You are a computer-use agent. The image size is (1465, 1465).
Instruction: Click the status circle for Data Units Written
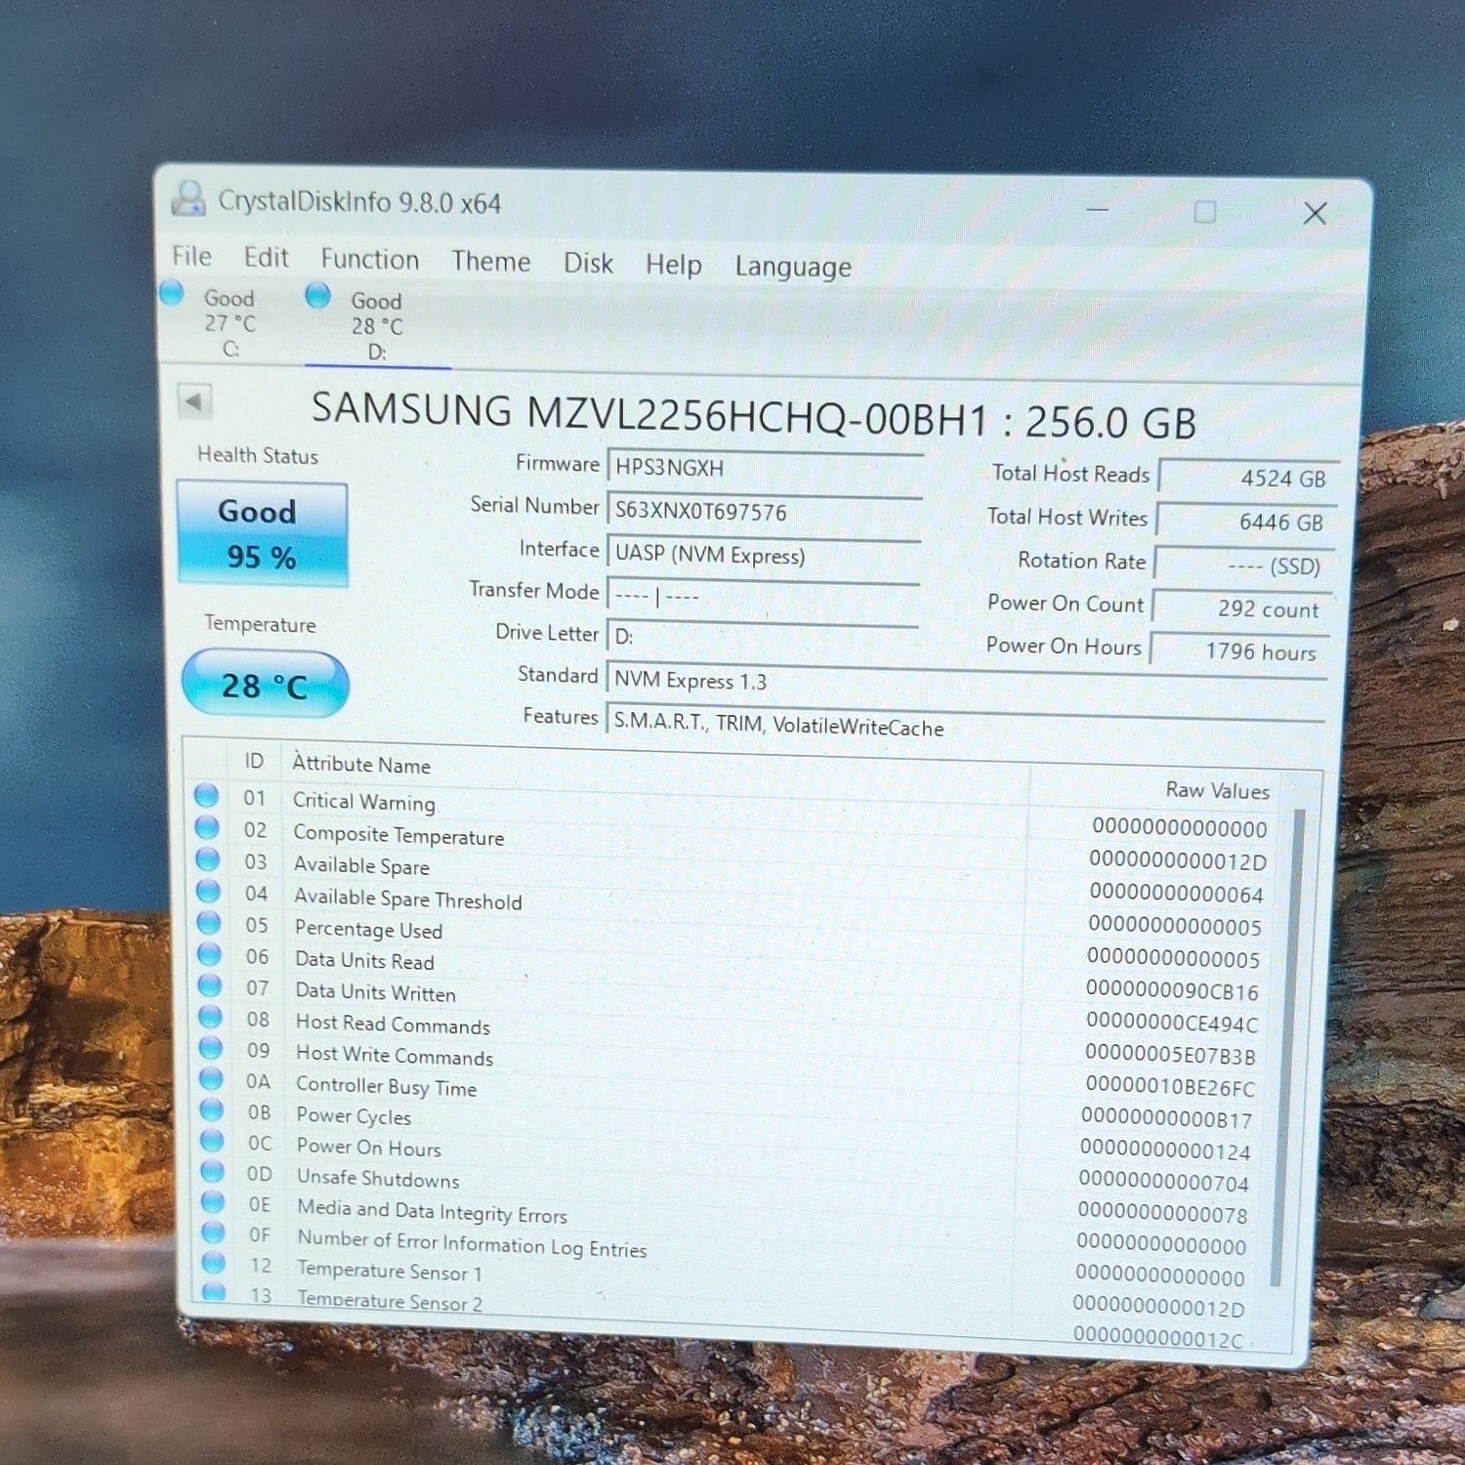click(210, 985)
